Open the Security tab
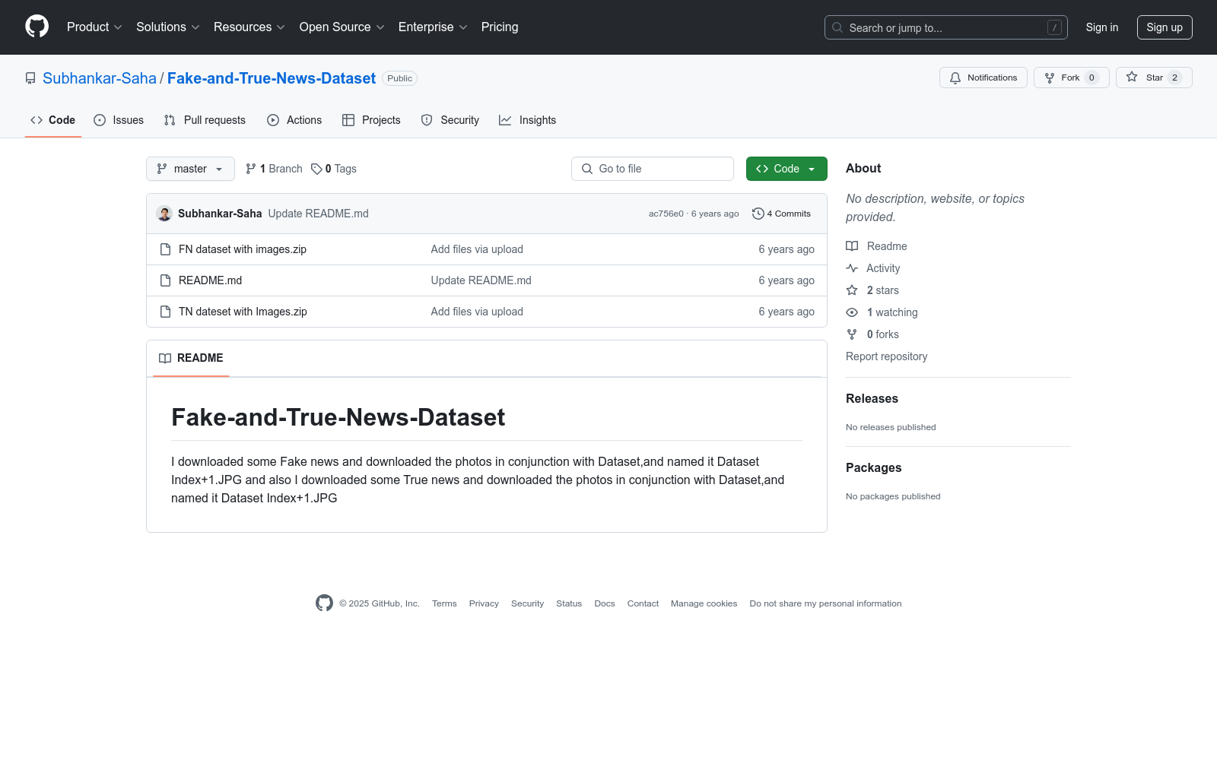Screen dimensions: 1217x760 [450, 120]
